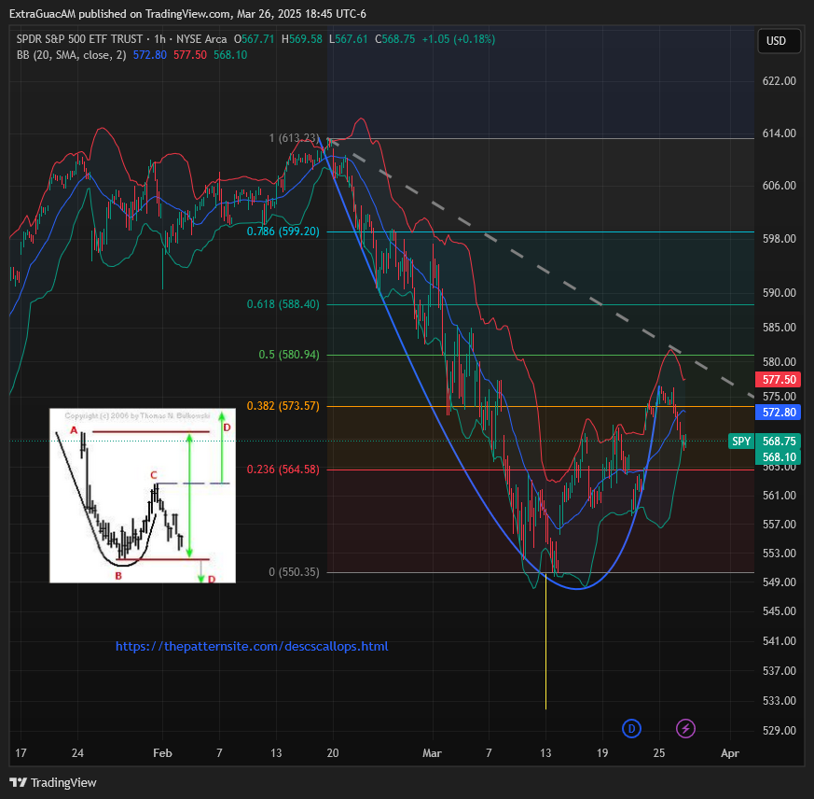The height and width of the screenshot is (799, 814).
Task: Click the TradingView logo at bottom
Action: (53, 782)
